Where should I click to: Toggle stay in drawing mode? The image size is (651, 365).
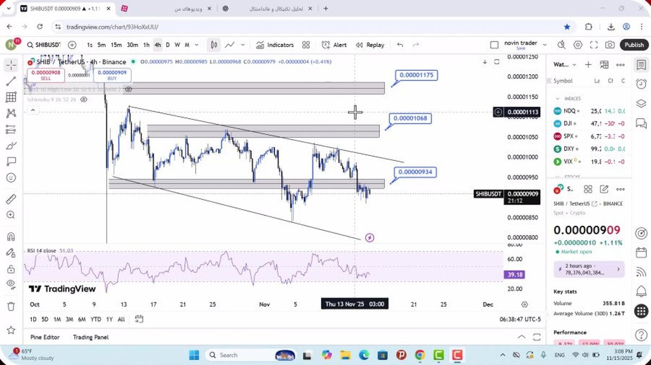tap(11, 253)
